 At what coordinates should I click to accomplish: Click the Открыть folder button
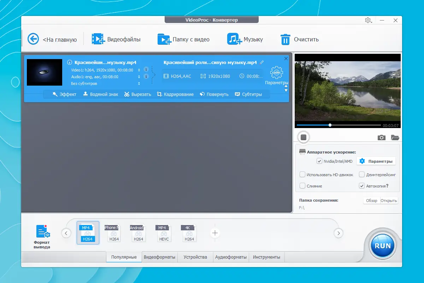tap(389, 201)
